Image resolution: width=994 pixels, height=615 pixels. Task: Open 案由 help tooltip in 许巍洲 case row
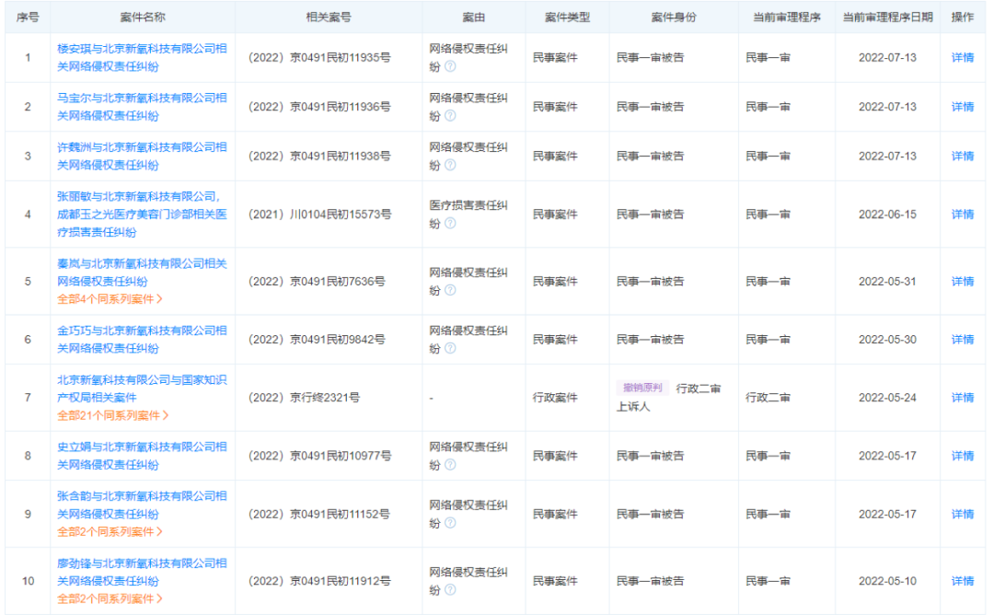[x=450, y=166]
